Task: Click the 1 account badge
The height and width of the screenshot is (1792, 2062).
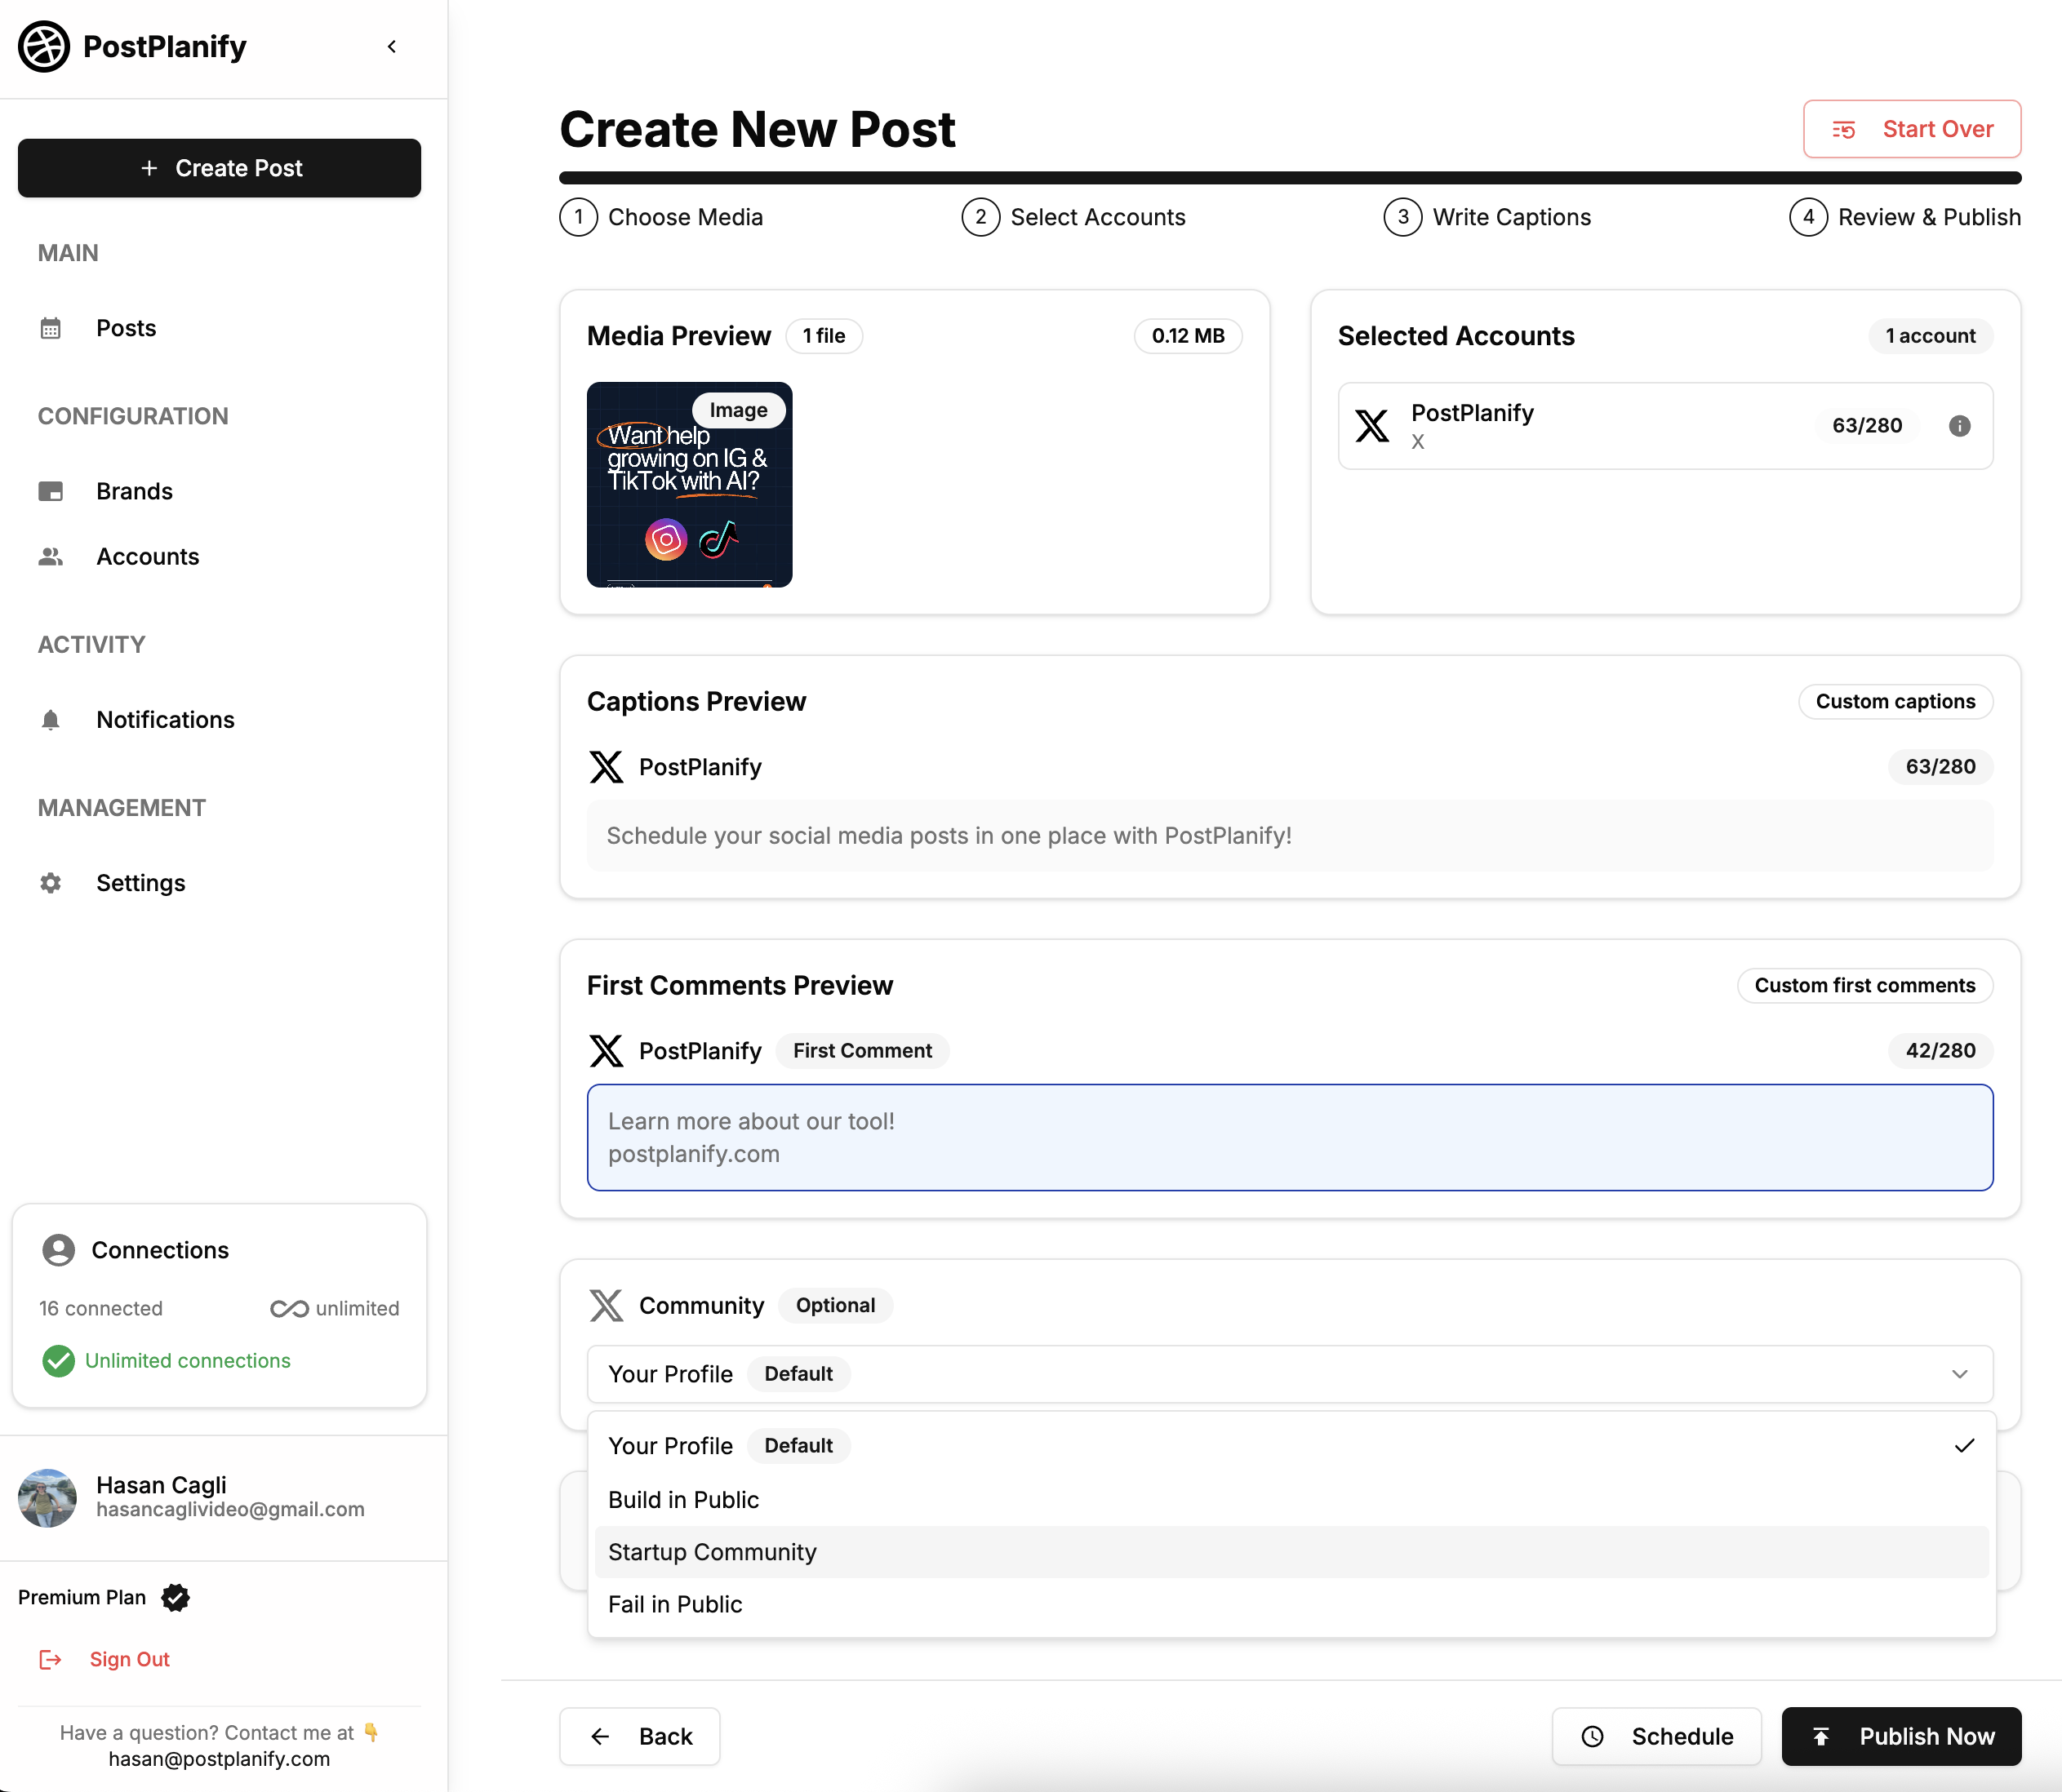Action: click(x=1930, y=336)
